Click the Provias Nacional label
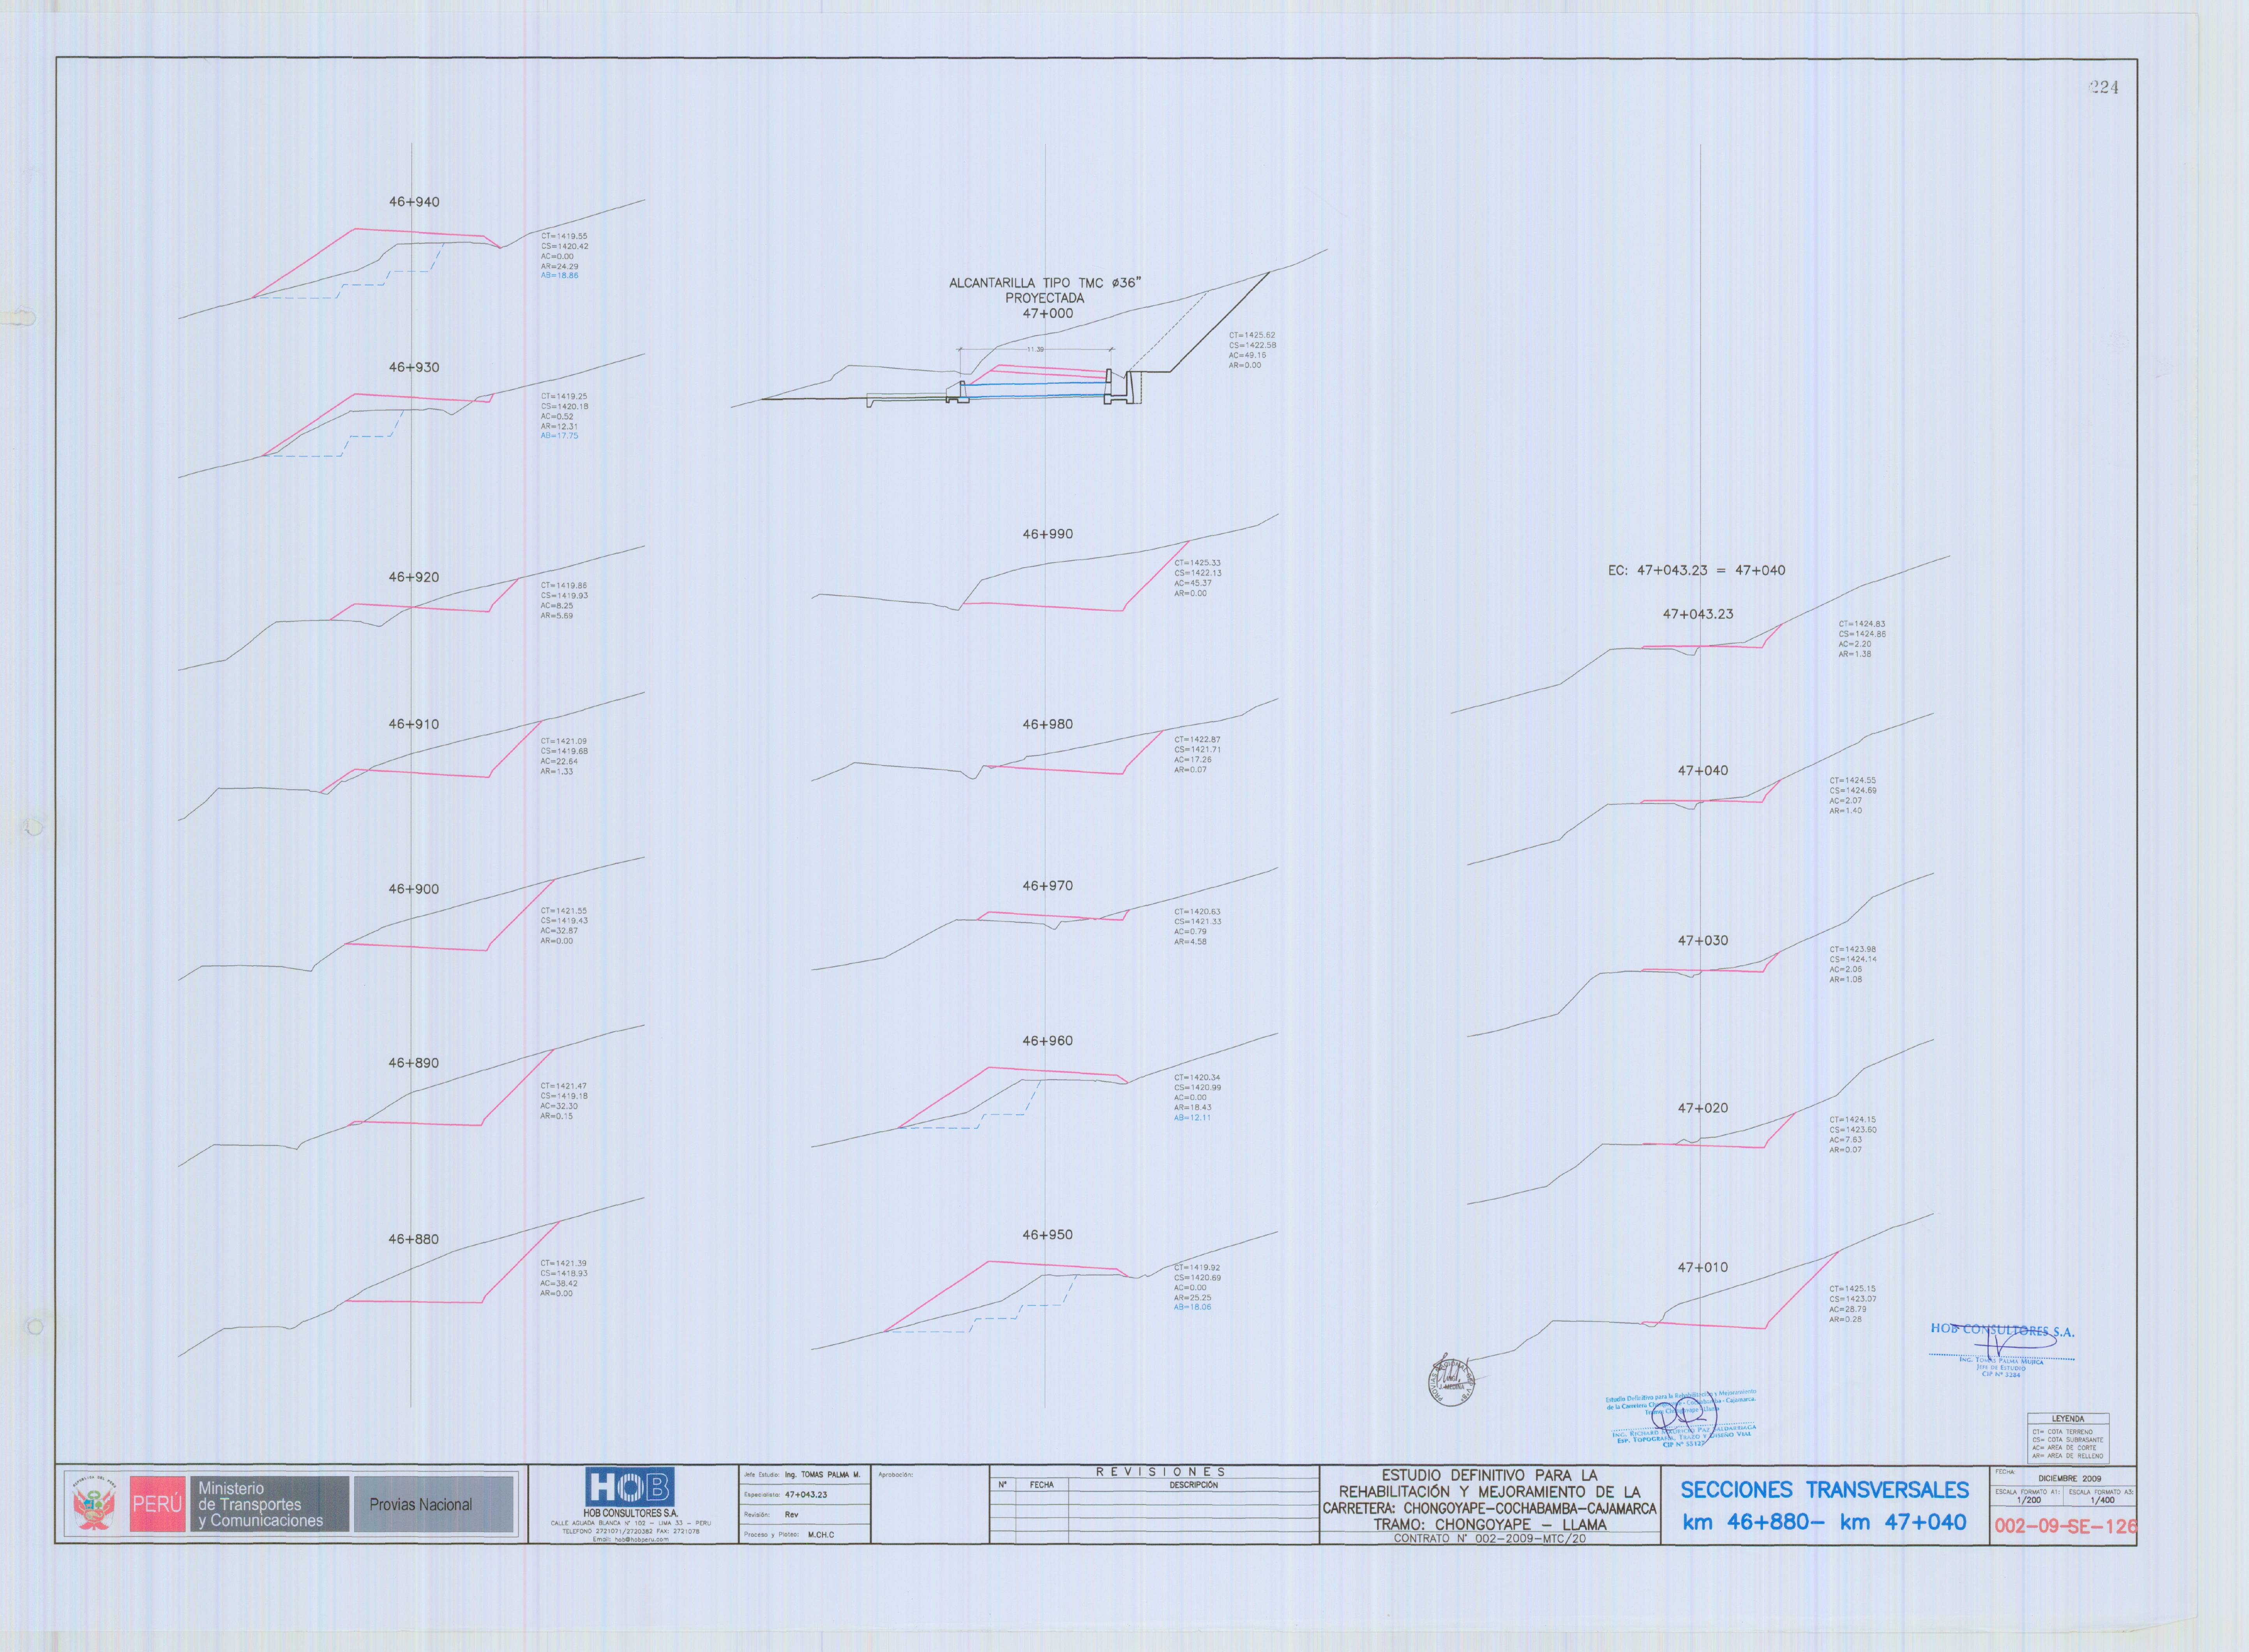Viewport: 2249px width, 1652px height. pos(420,1504)
